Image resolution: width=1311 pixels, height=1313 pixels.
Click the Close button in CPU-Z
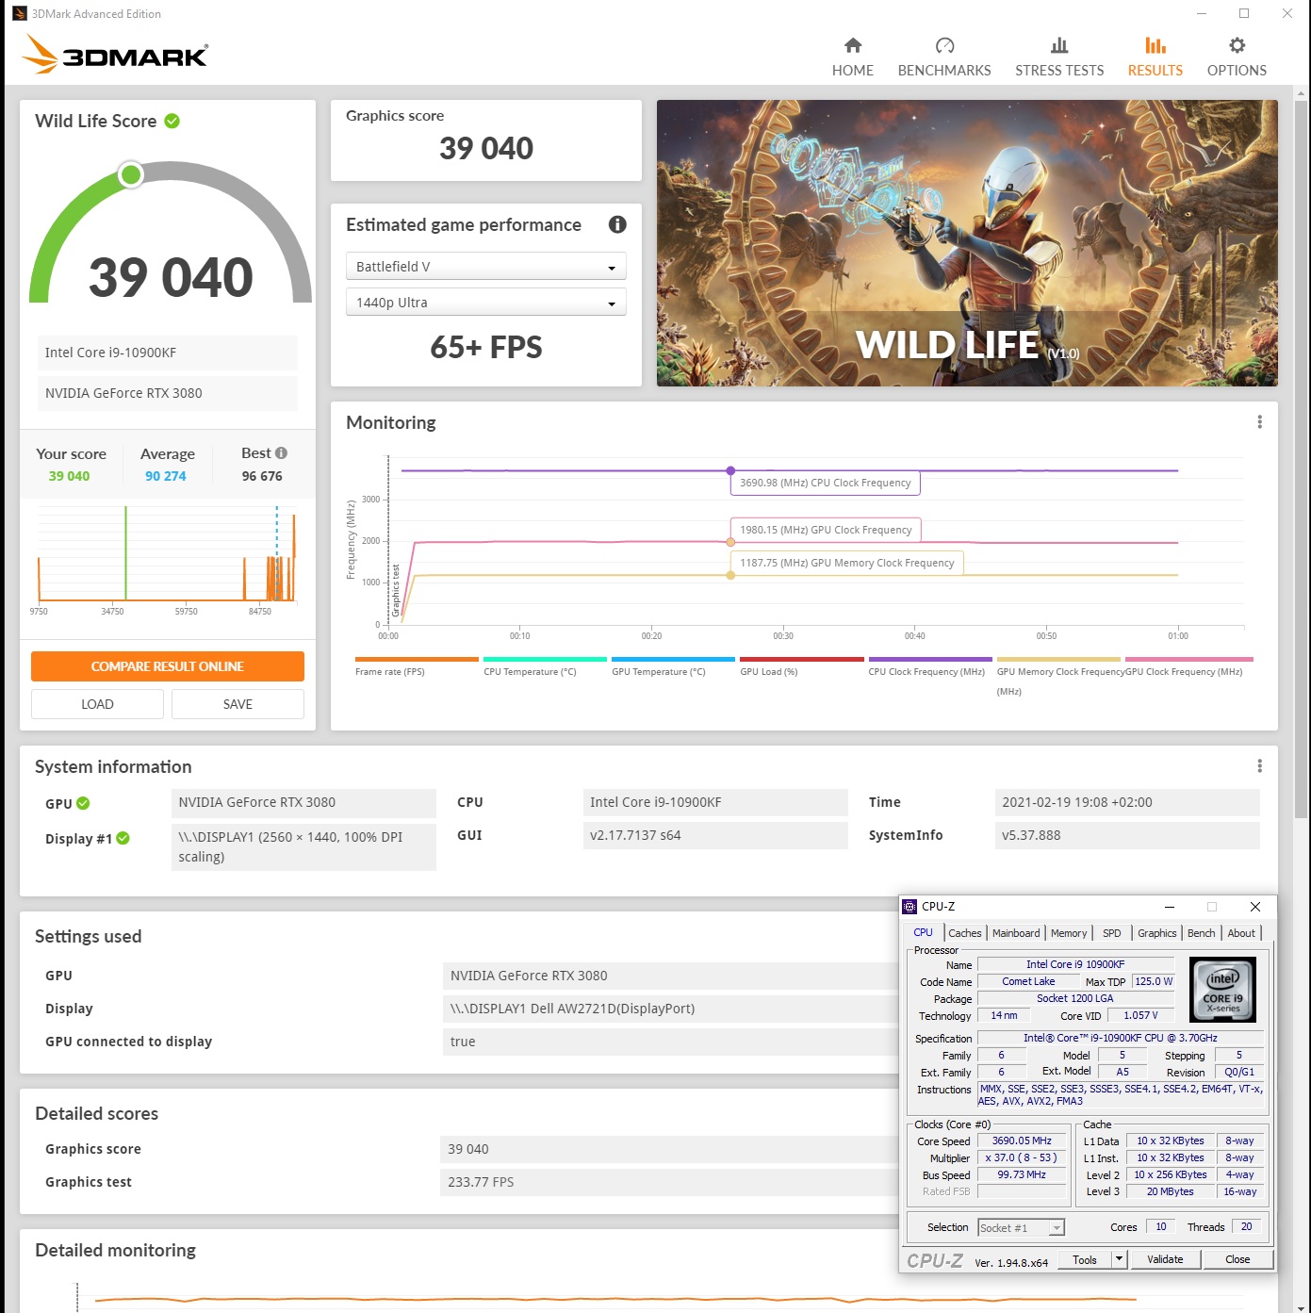pos(1237,1259)
